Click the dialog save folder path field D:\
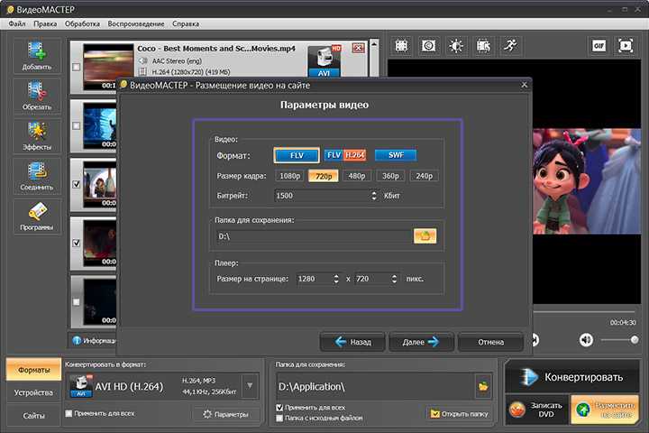Screen dimensions: 649x433 [314, 236]
